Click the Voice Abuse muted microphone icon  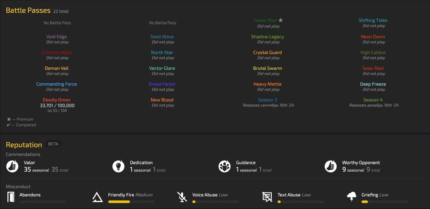[x=182, y=197]
